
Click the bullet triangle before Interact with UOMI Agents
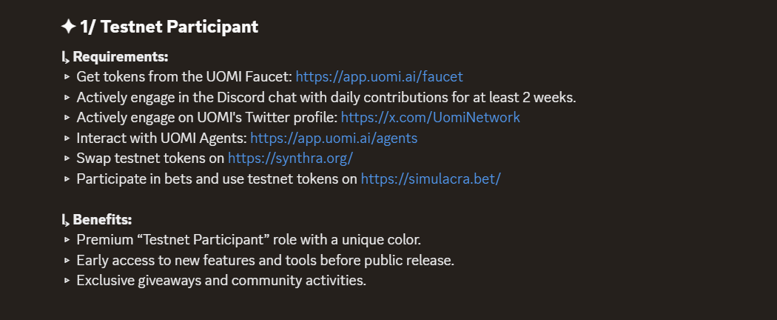click(x=67, y=138)
